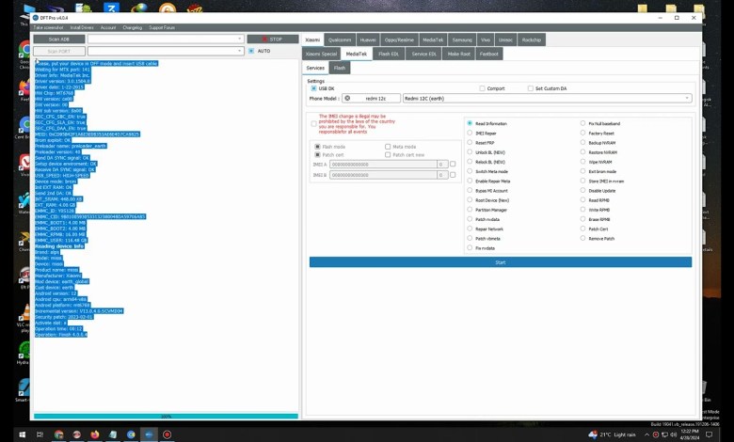
Task: Switch to the Huawei brand tab
Action: tap(368, 39)
